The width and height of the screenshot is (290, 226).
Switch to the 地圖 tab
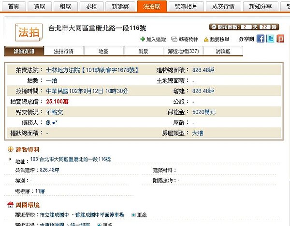(x=103, y=51)
